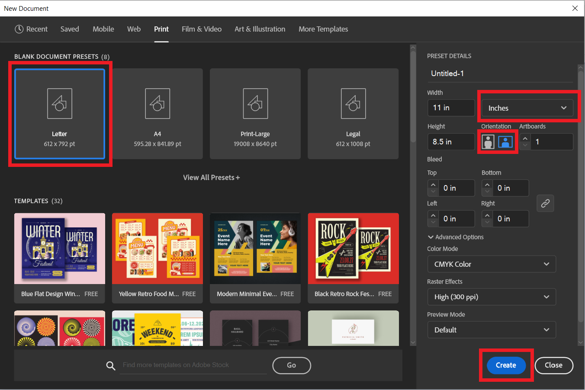
Task: Decrease the Artboards count
Action: (x=525, y=146)
